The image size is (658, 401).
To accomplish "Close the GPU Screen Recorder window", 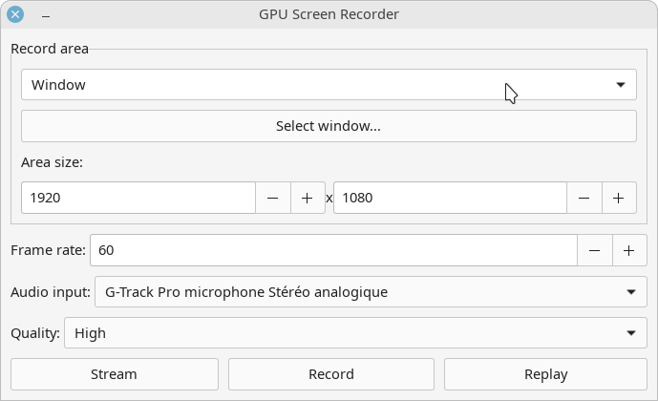I will (x=15, y=14).
